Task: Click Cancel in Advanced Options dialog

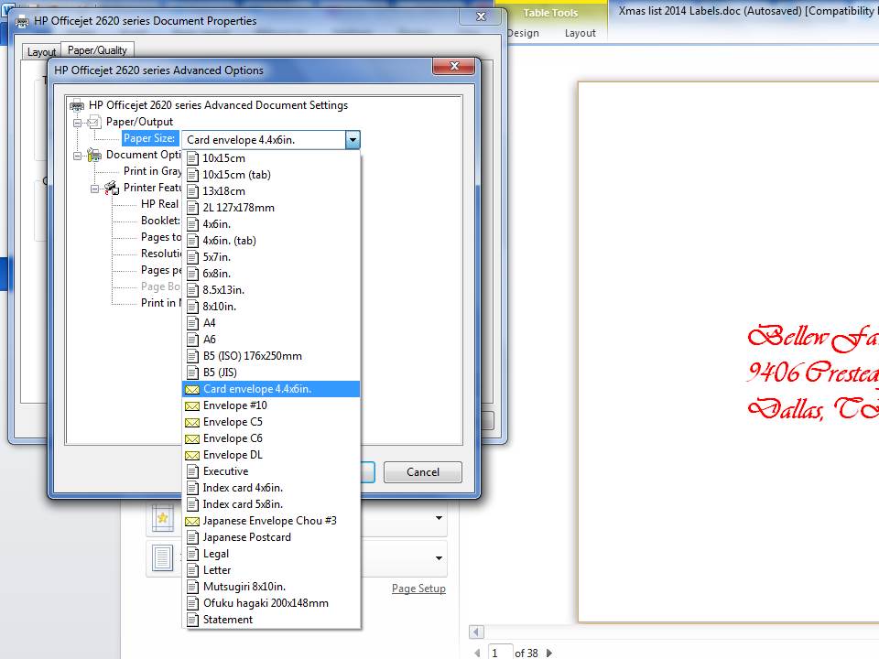Action: [x=423, y=472]
